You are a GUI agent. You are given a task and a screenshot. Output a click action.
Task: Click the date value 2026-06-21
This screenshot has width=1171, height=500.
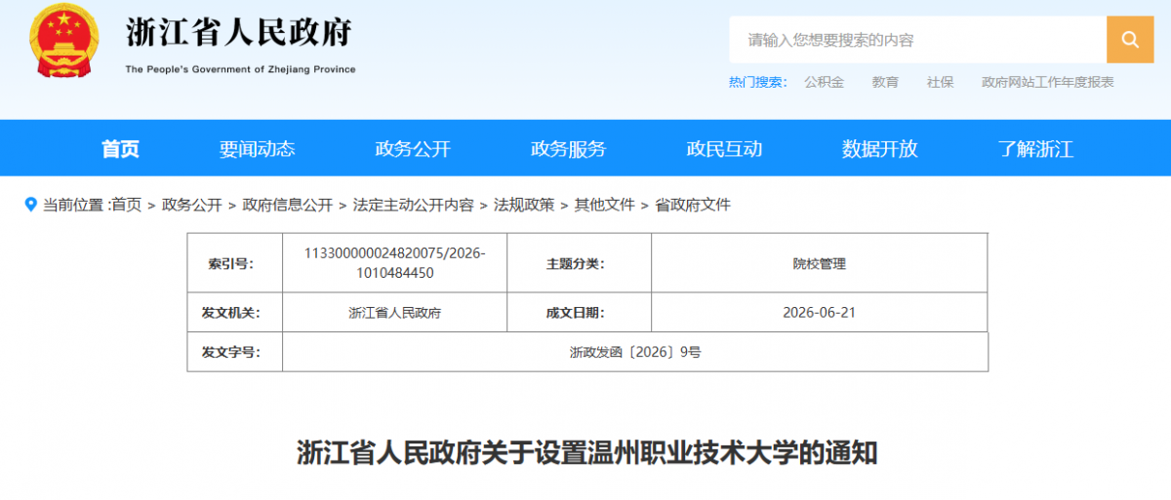click(820, 313)
